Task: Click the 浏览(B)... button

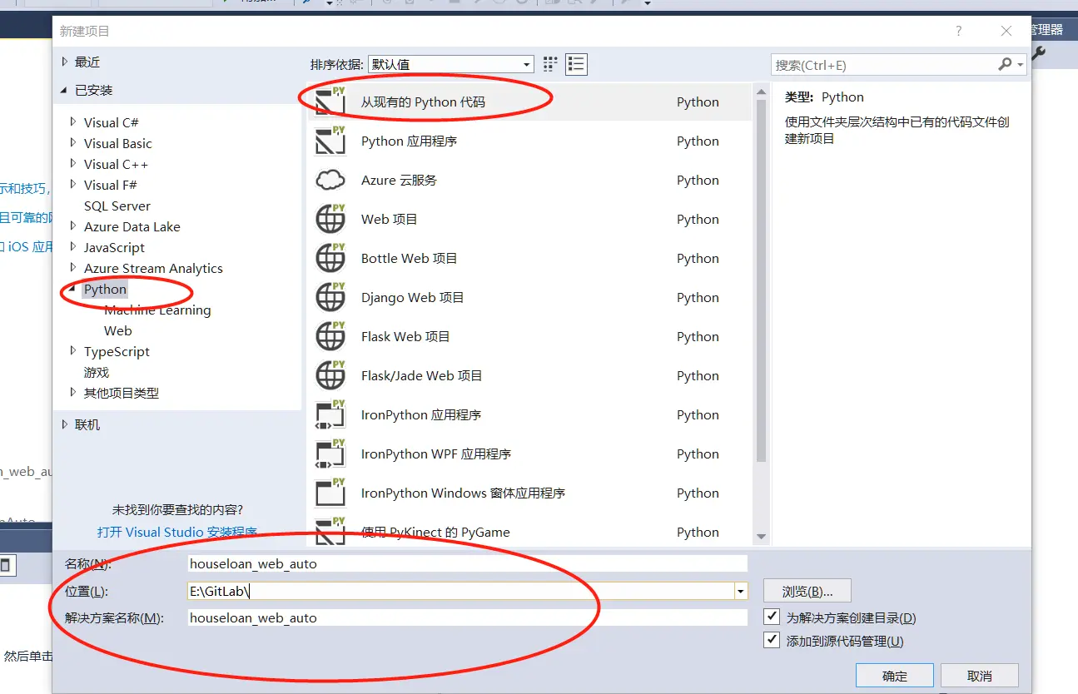Action: pyautogui.click(x=807, y=592)
